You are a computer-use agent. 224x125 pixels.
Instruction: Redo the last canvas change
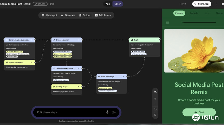click(x=155, y=115)
